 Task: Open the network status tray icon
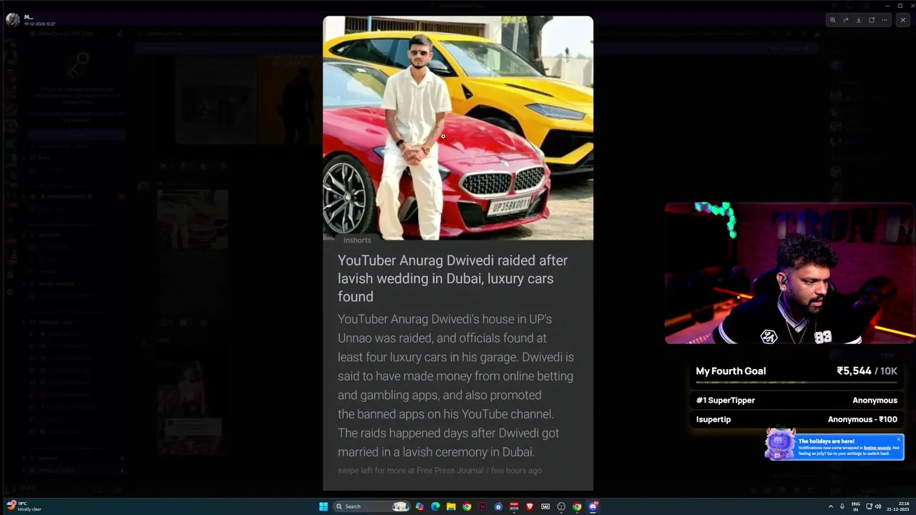click(x=868, y=506)
